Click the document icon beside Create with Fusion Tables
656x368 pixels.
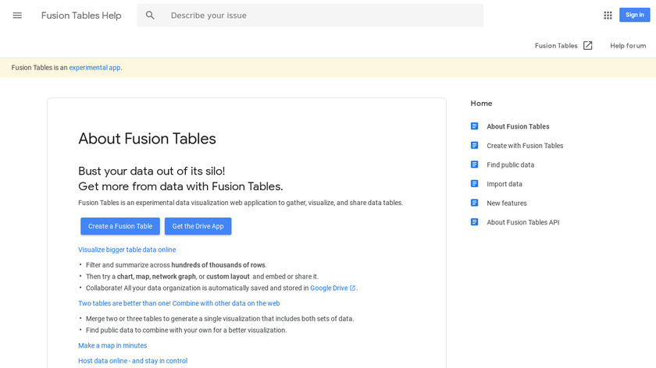click(x=474, y=145)
